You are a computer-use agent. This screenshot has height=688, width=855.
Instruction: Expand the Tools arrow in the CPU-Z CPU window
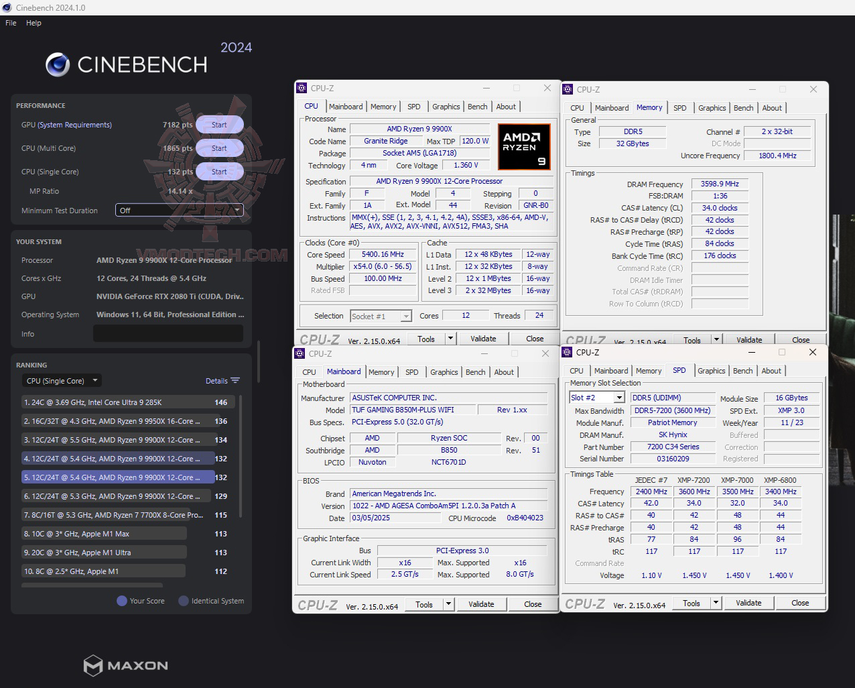pyautogui.click(x=451, y=339)
